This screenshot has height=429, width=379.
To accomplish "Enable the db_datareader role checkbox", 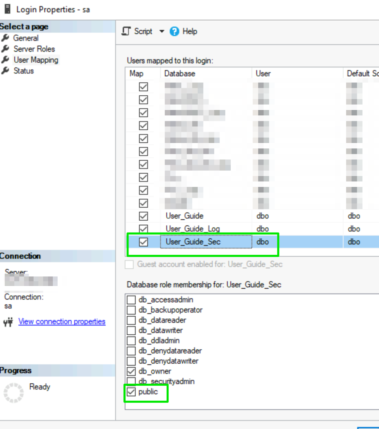I will pyautogui.click(x=131, y=320).
